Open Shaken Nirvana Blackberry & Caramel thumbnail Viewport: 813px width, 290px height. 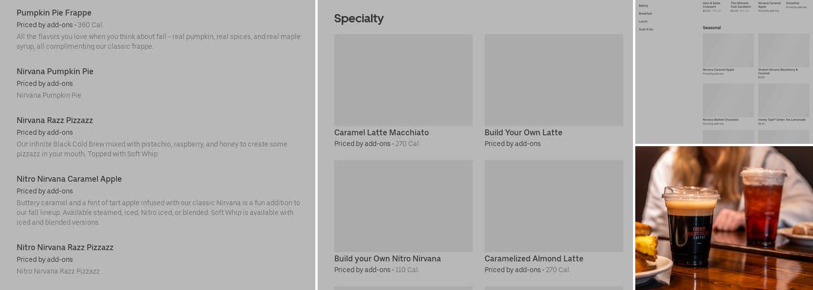coord(783,50)
